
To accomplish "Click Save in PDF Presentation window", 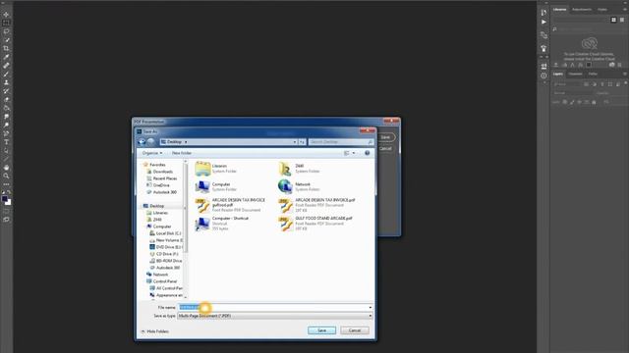I will click(x=385, y=137).
